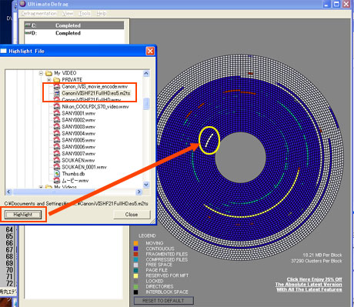Select drive C: Completed row

coord(74,25)
